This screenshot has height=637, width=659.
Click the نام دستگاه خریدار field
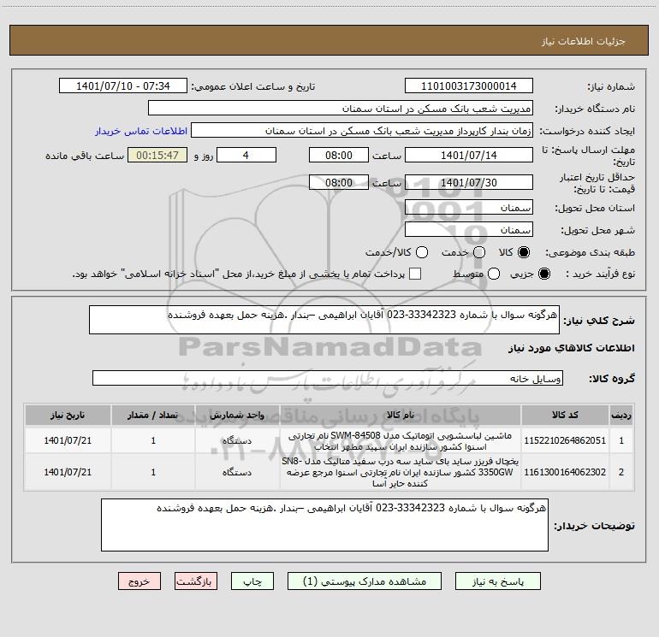[341, 108]
